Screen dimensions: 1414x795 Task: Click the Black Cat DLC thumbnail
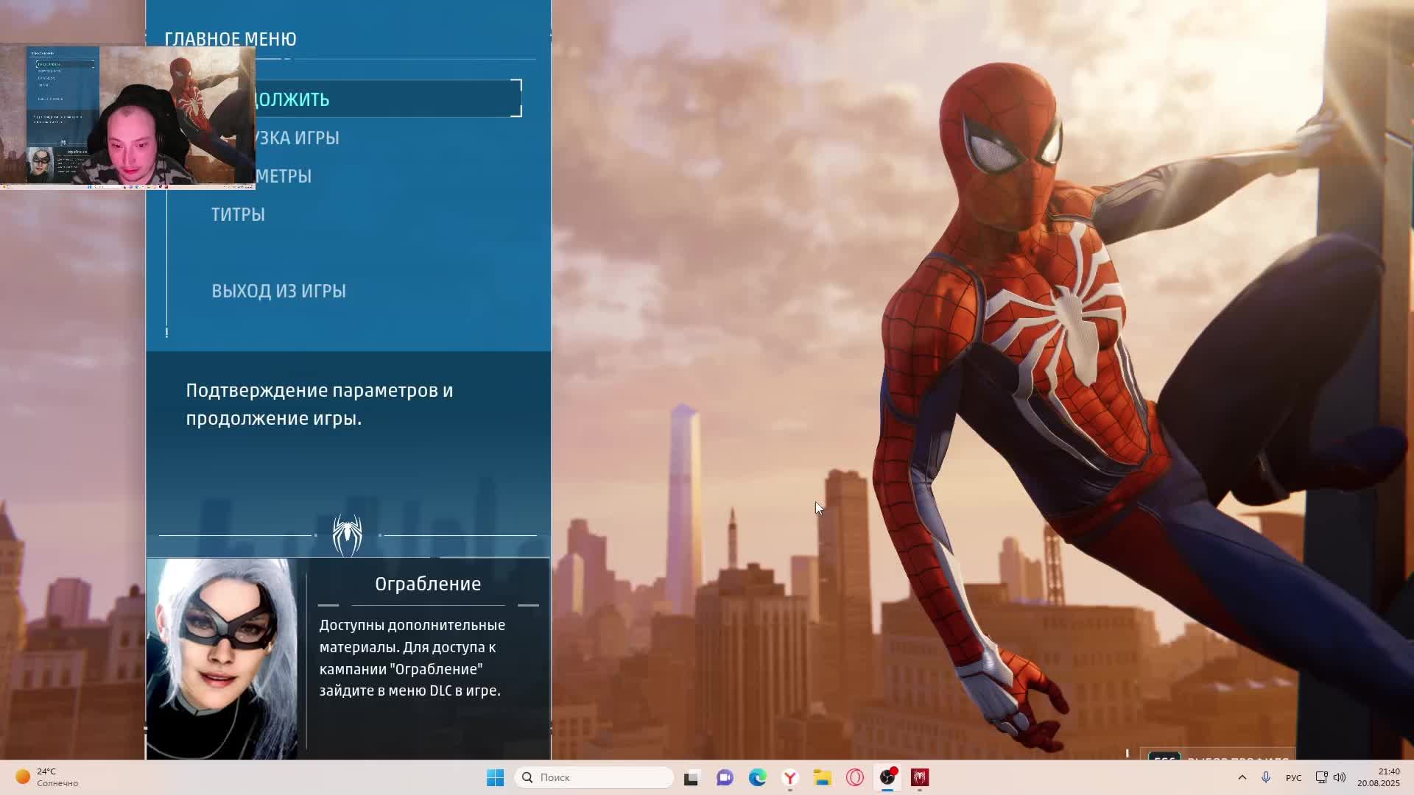222,658
